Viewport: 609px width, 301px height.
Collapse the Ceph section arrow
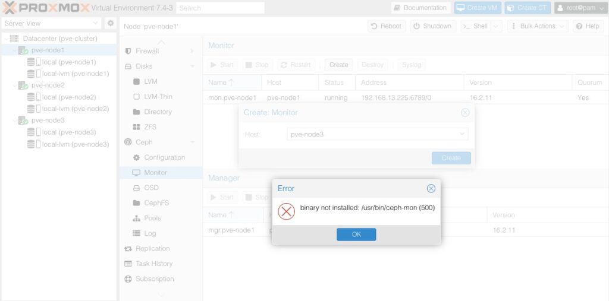click(192, 142)
